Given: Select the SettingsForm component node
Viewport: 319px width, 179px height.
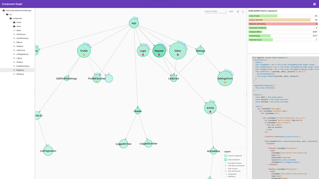Looking at the screenshot, I should (x=225, y=79).
